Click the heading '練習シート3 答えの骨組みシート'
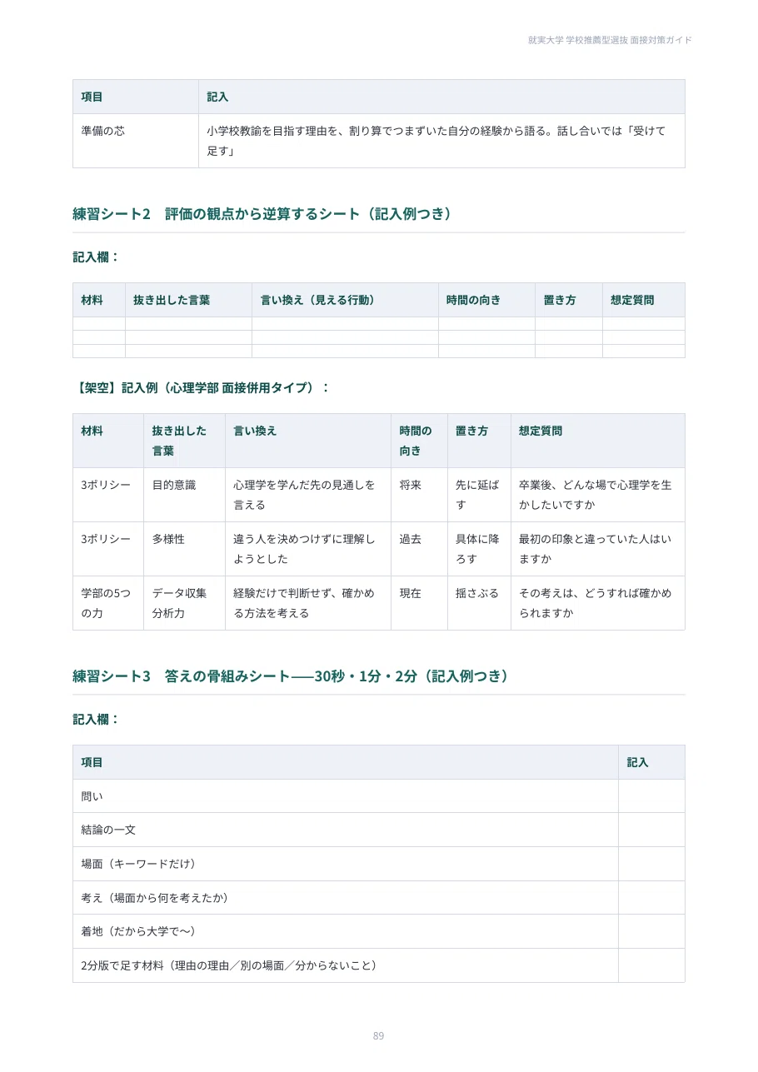The height and width of the screenshot is (1072, 758). click(293, 676)
